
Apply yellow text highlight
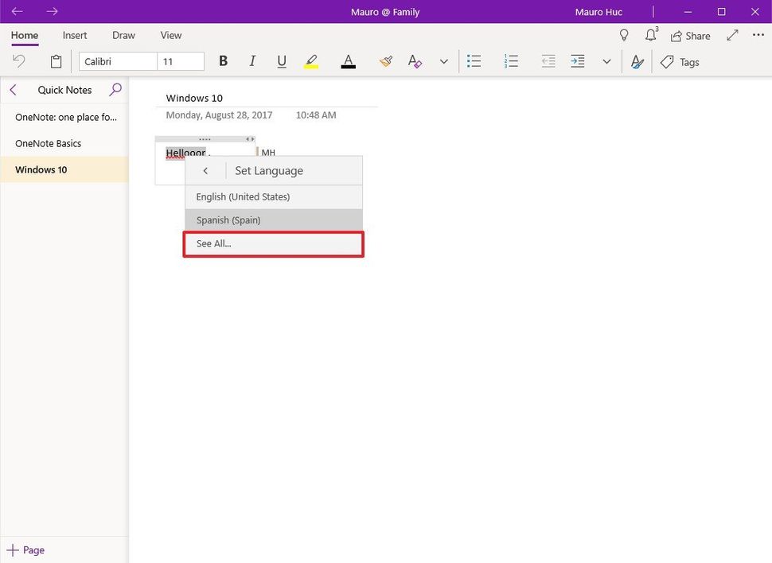pyautogui.click(x=310, y=61)
